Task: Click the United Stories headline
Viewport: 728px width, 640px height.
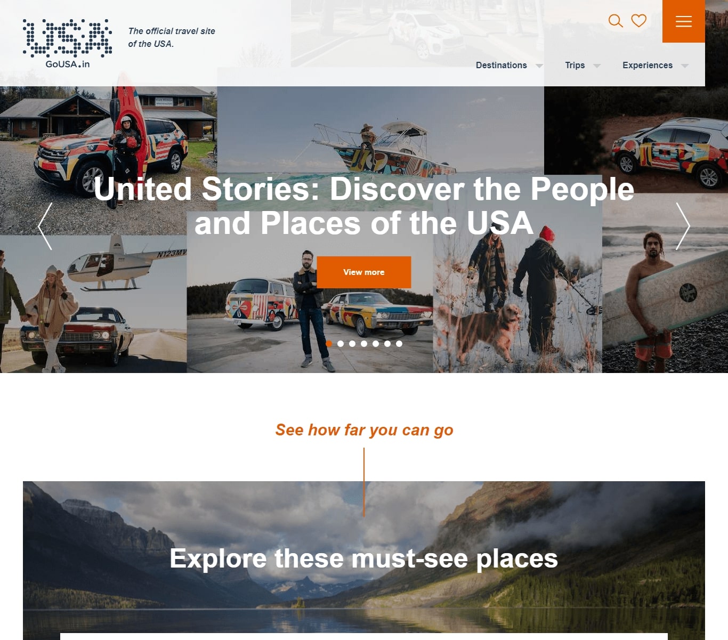Action: tap(364, 206)
